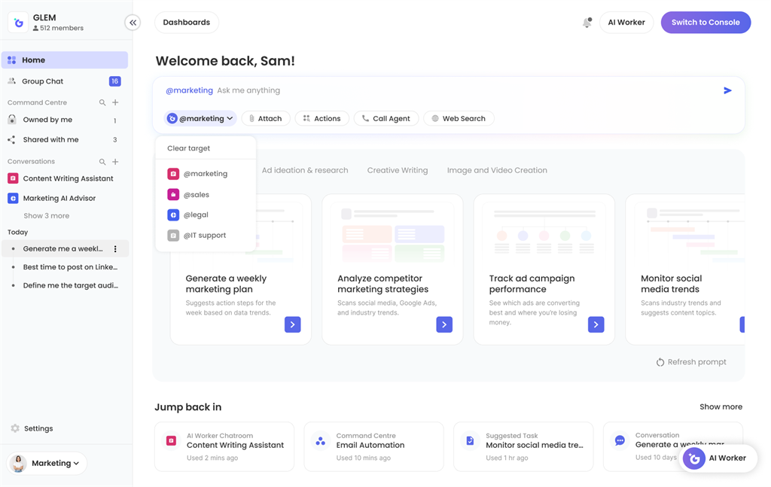This screenshot has width=771, height=487.
Task: Open options for 'Generate me a weekl...' conversation
Action: [x=115, y=249]
